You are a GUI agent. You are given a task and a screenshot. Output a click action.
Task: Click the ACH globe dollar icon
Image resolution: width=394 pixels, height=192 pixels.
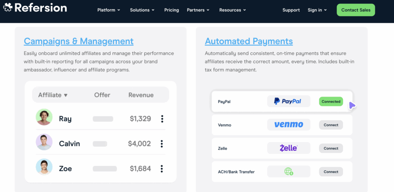(289, 171)
